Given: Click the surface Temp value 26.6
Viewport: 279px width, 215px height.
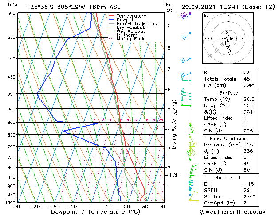Looking at the screenshot, I should (249, 99).
